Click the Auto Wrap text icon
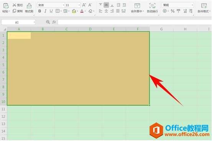 [x=152, y=6]
